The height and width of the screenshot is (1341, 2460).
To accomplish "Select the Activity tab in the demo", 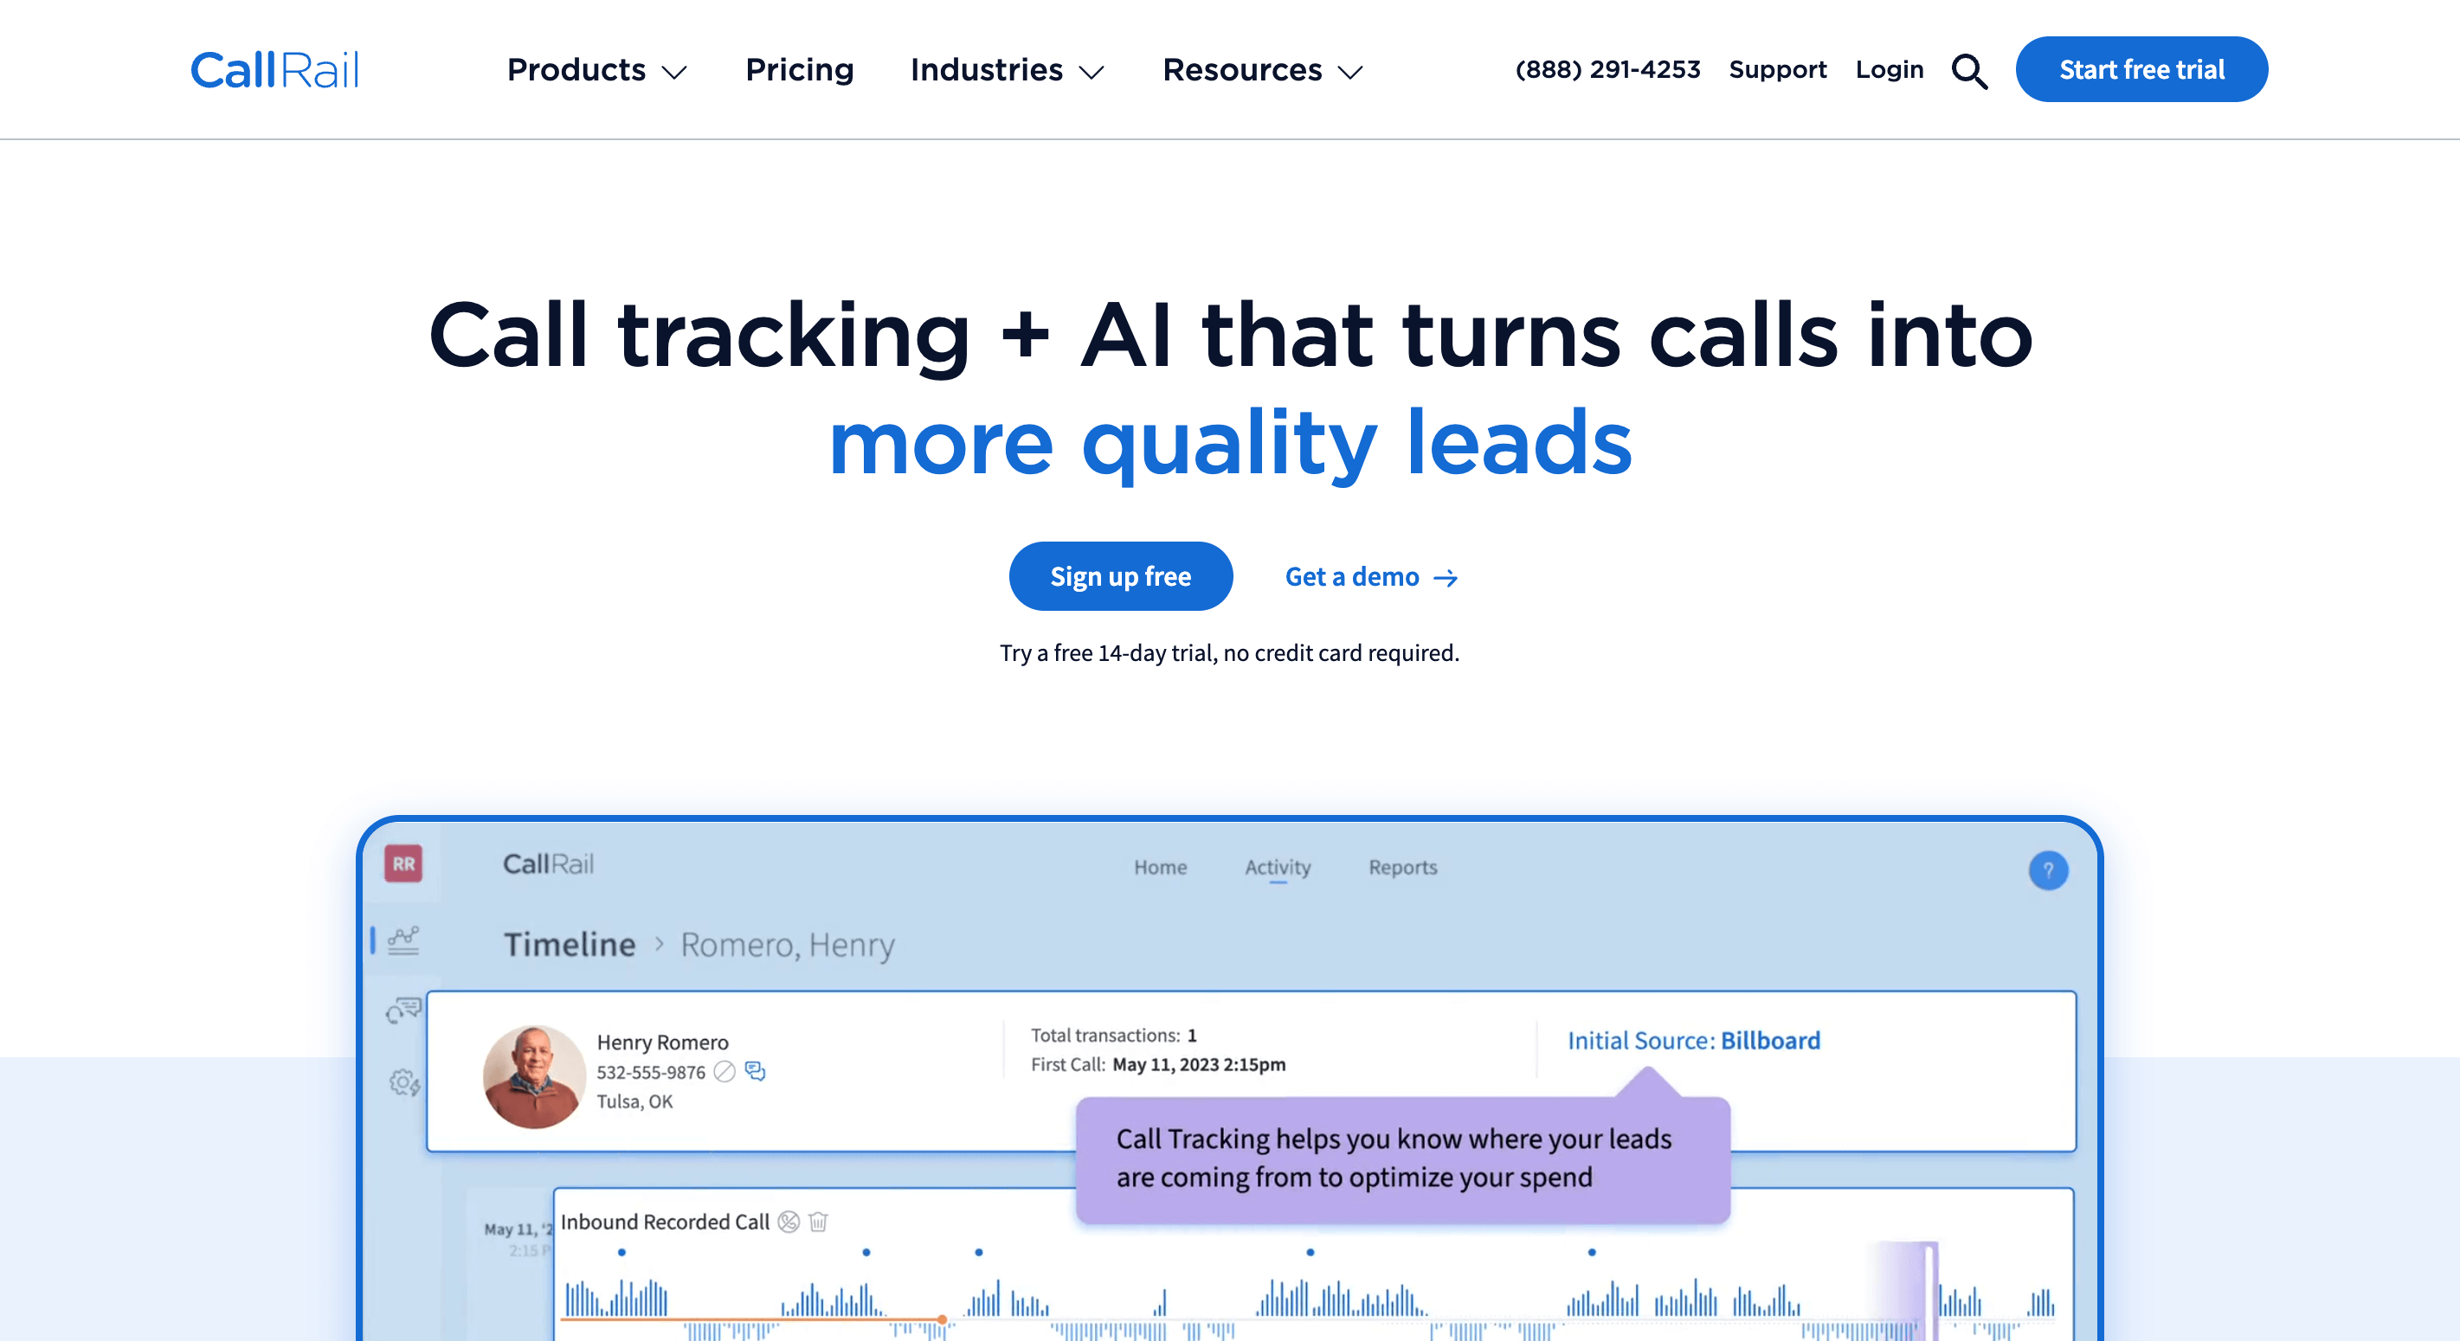I will tap(1278, 867).
